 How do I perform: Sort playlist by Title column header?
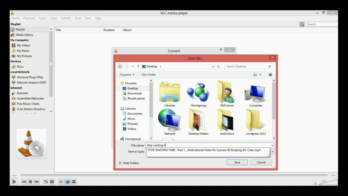click(x=58, y=30)
